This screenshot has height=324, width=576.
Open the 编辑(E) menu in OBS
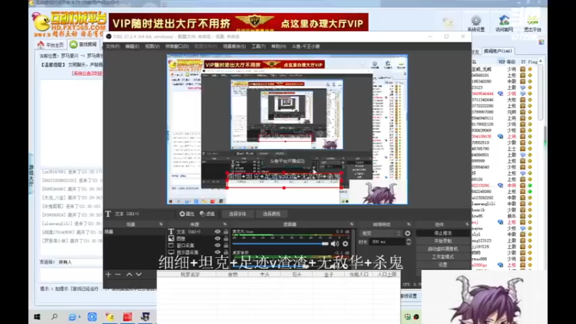(x=132, y=47)
